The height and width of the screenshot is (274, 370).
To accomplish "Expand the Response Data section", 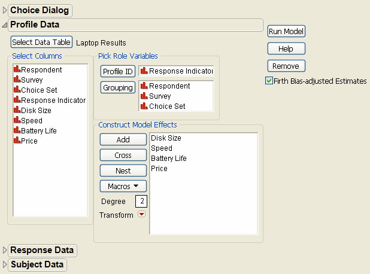I will click(5, 250).
